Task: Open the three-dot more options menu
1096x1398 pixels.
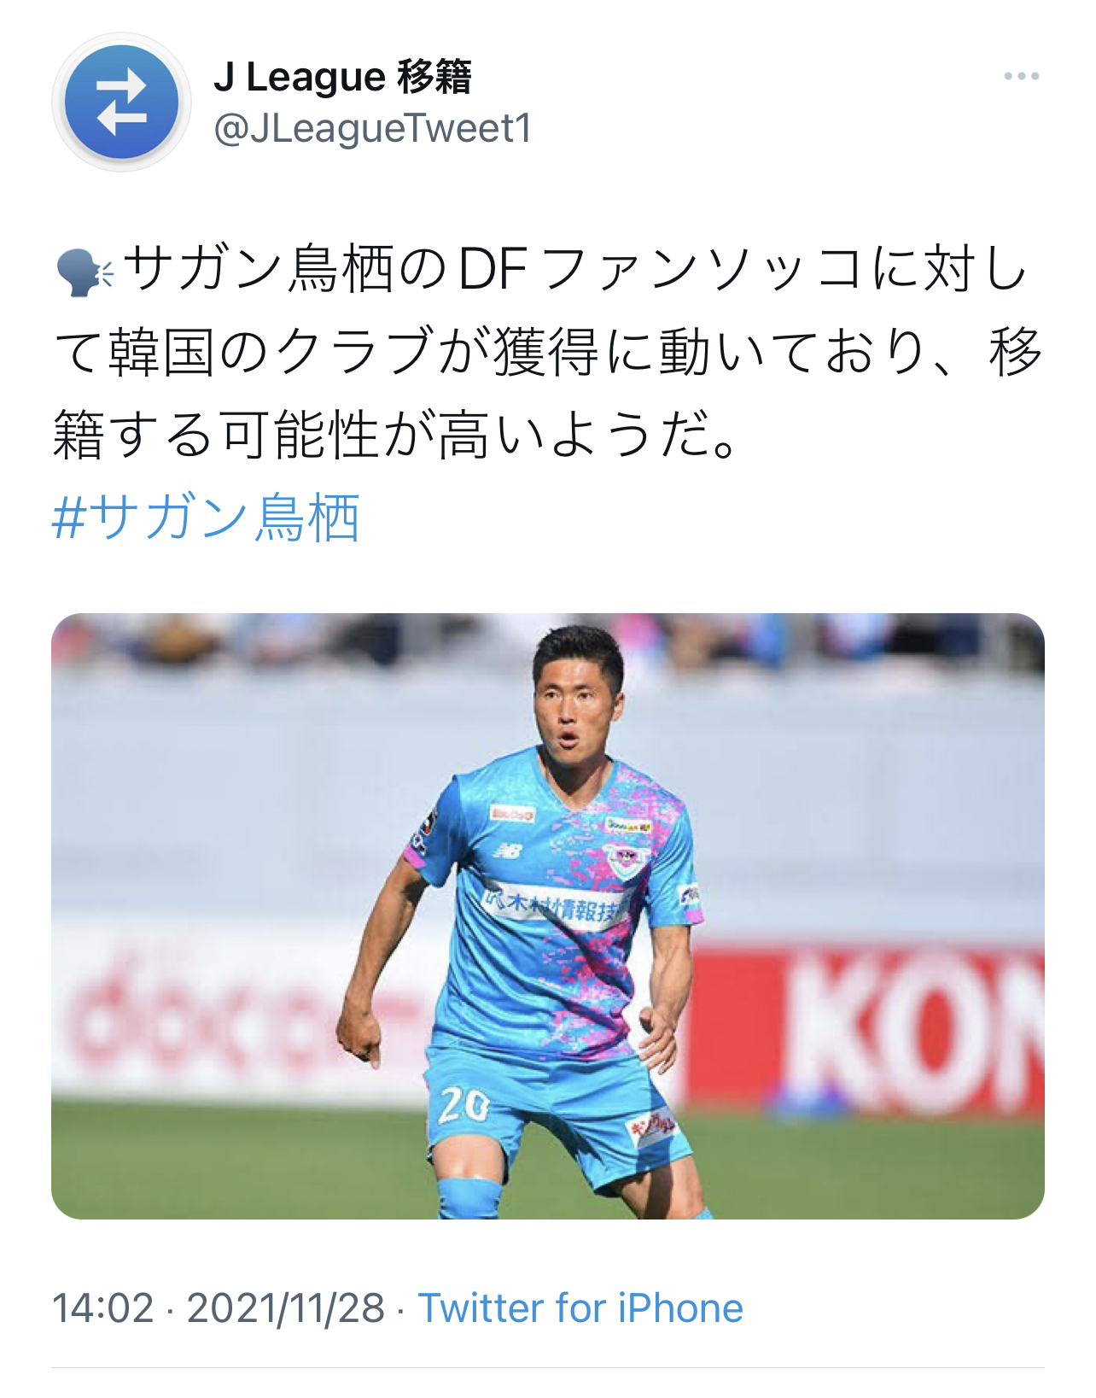Action: pos(1022,77)
